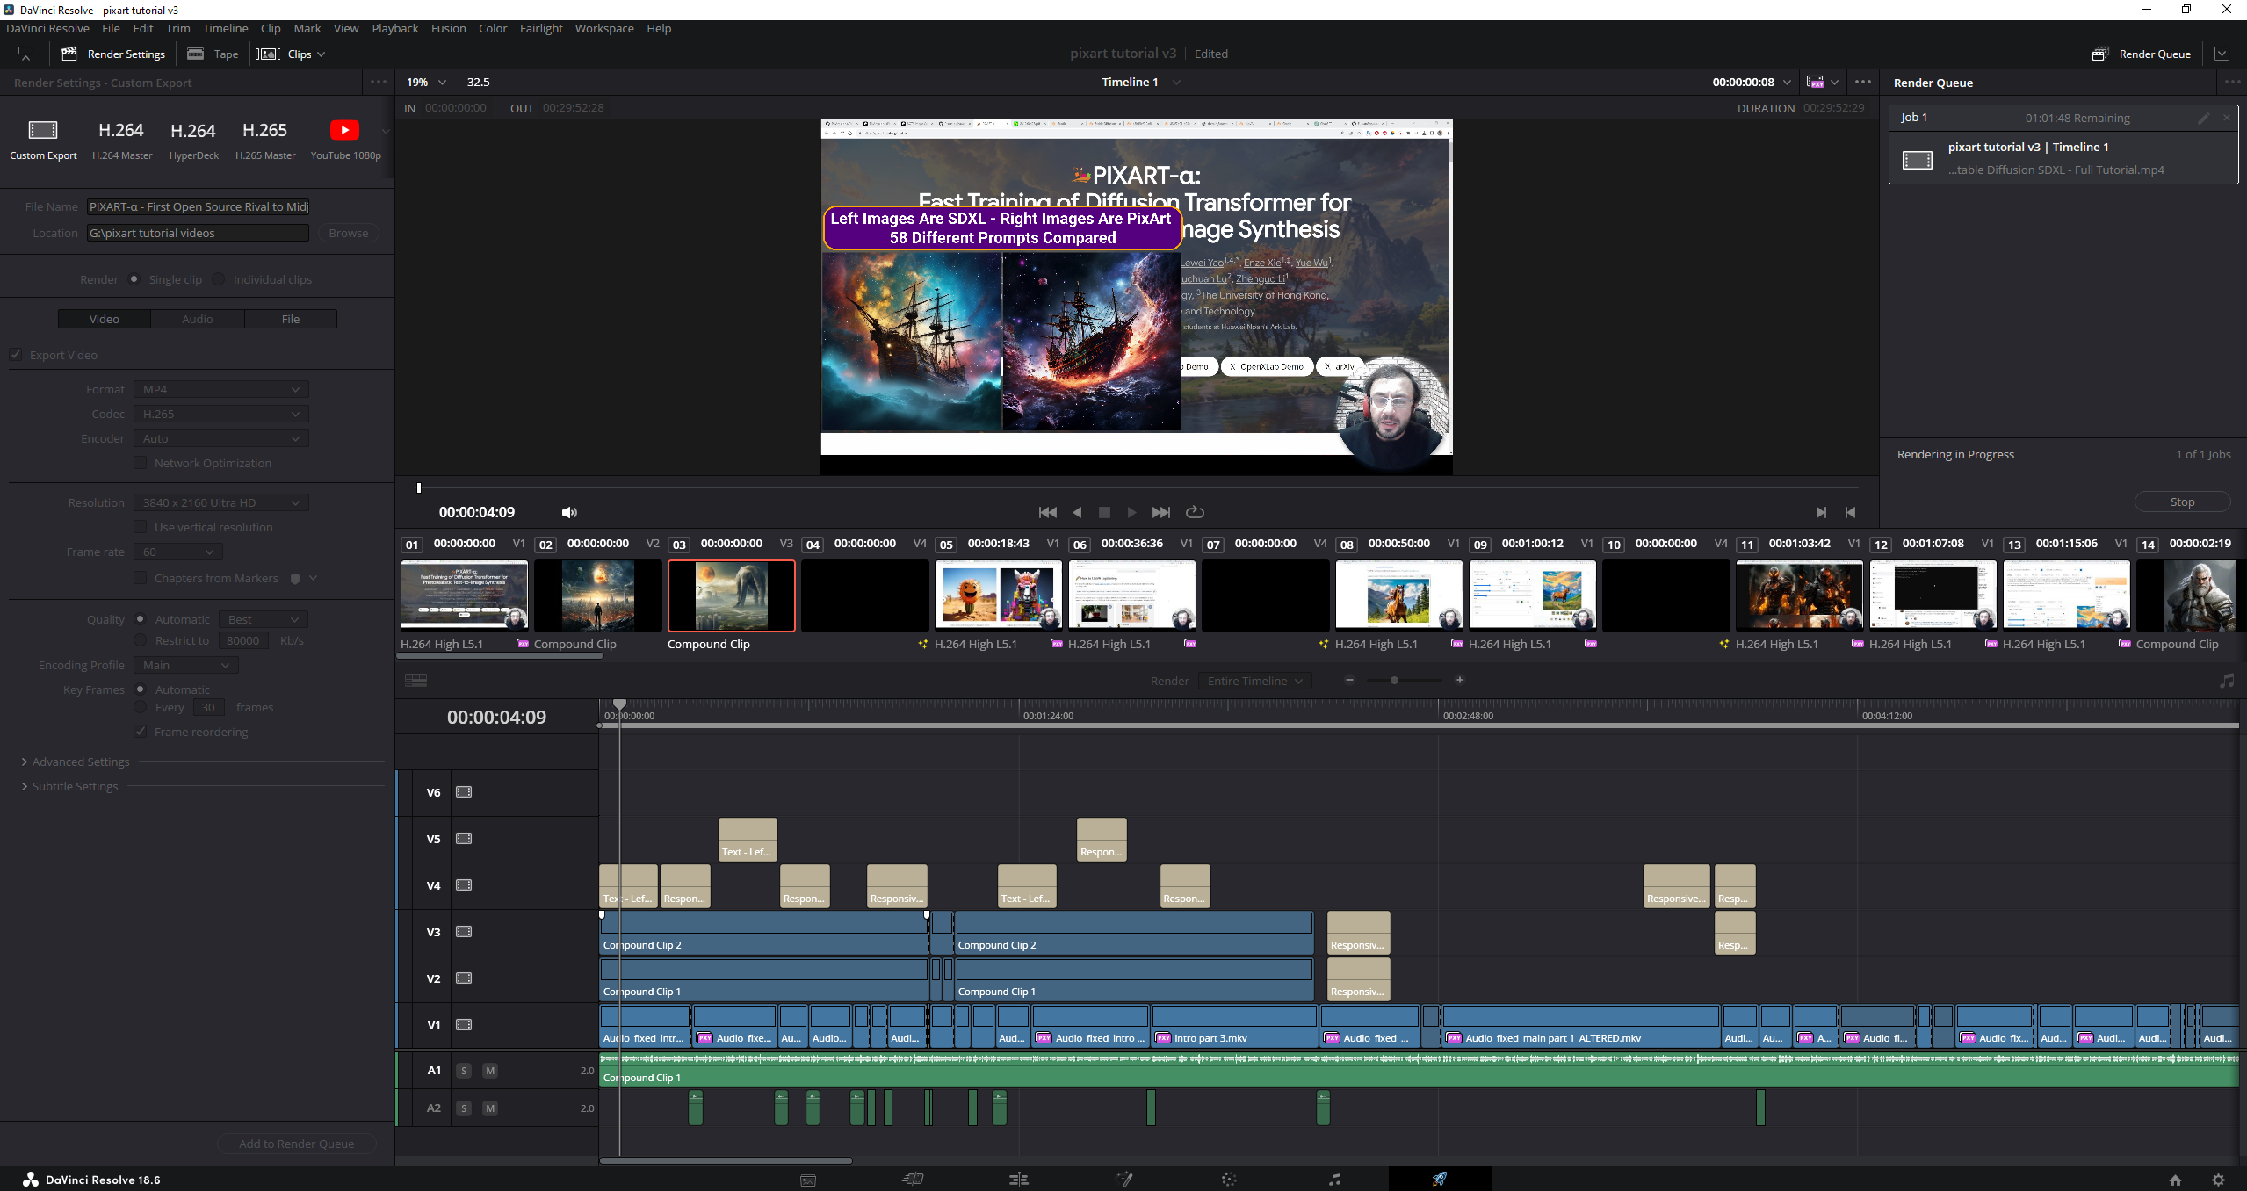This screenshot has width=2247, height=1191.
Task: Solo track A2
Action: pyautogui.click(x=464, y=1108)
